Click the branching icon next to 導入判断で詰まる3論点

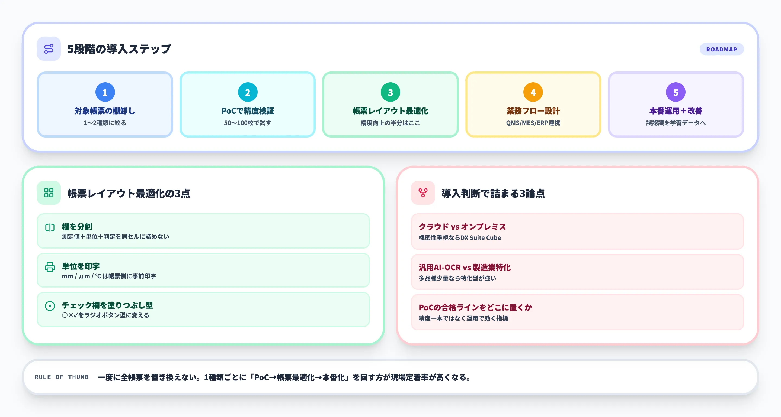point(423,193)
